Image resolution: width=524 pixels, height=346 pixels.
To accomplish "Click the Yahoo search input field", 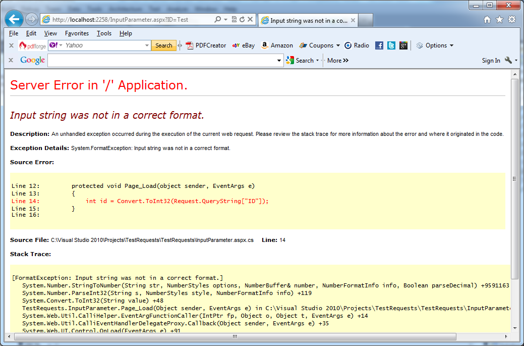I will point(104,45).
